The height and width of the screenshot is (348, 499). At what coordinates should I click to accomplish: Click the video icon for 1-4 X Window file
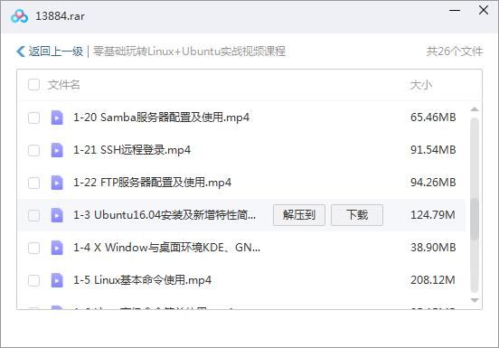(57, 248)
